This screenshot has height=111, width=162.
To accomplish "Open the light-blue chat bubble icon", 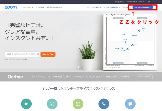I will [x=130, y=104].
